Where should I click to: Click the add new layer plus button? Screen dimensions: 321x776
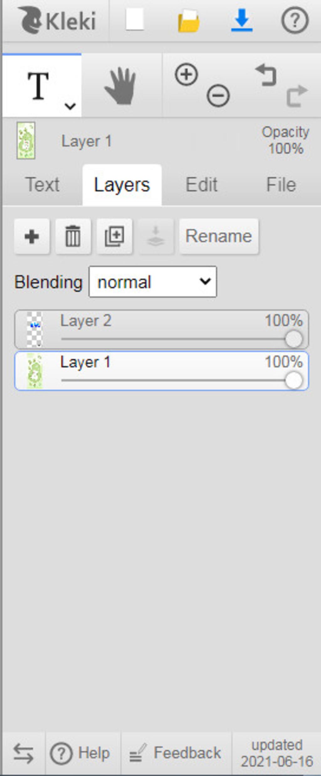[x=32, y=236]
